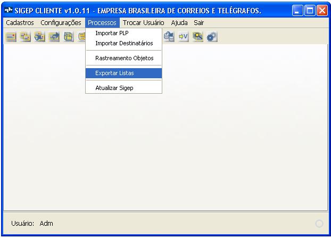Click the Usuário: label in status bar

click(22, 224)
